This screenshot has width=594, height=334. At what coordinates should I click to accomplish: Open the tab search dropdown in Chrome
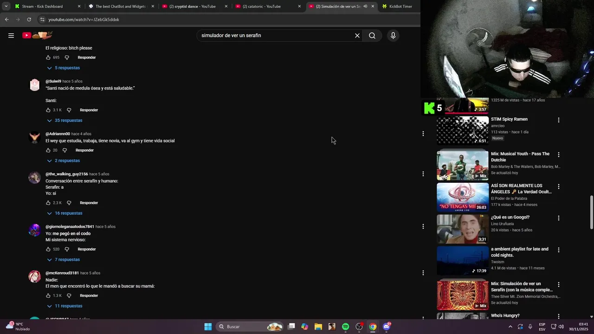(x=6, y=6)
